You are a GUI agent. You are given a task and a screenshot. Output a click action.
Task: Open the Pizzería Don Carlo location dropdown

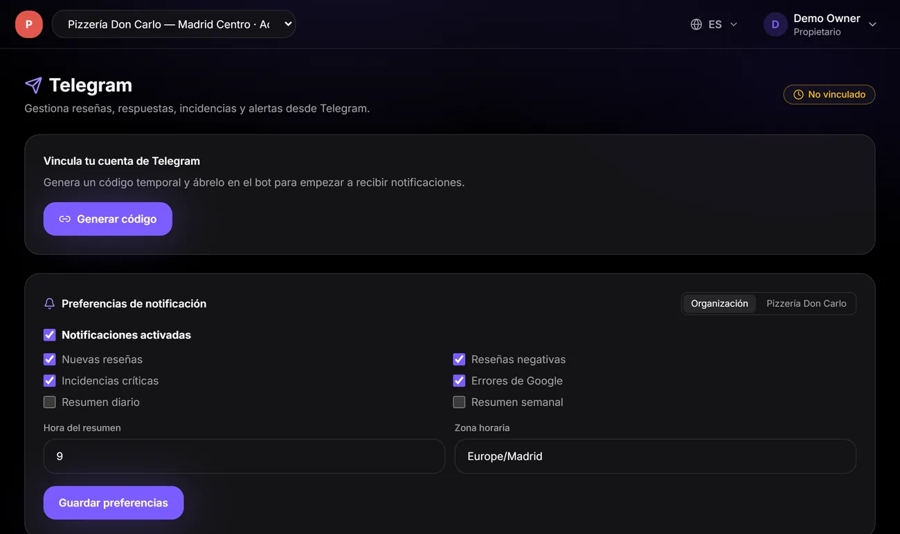coord(174,24)
